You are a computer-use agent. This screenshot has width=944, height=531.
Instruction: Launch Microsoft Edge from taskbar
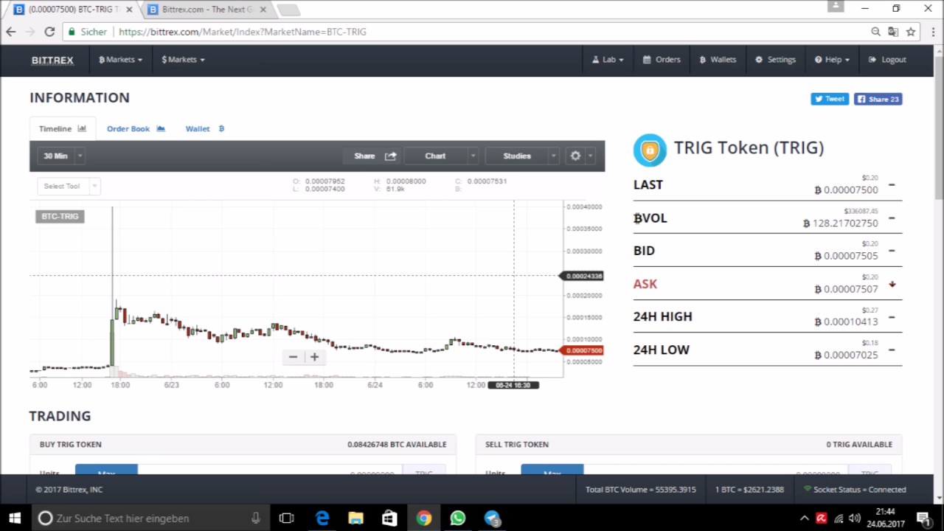[322, 518]
